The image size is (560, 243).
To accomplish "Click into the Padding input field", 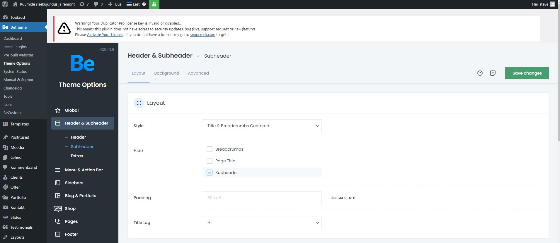I will coord(262,198).
